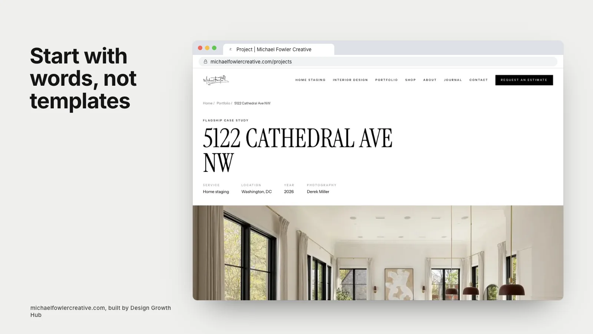Open the Shop nav item
The image size is (593, 334).
410,80
